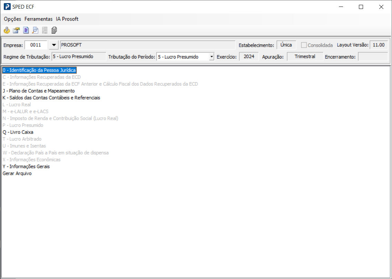Viewport: 392px width, 279px height.
Task: Click the yellow joystick toolbar icon
Action: point(7,30)
